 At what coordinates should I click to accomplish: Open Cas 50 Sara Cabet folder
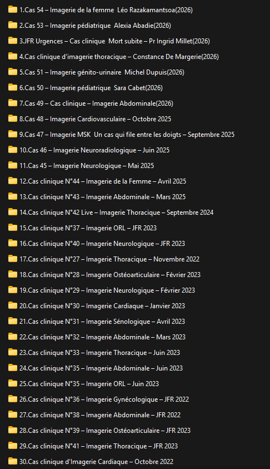91,88
